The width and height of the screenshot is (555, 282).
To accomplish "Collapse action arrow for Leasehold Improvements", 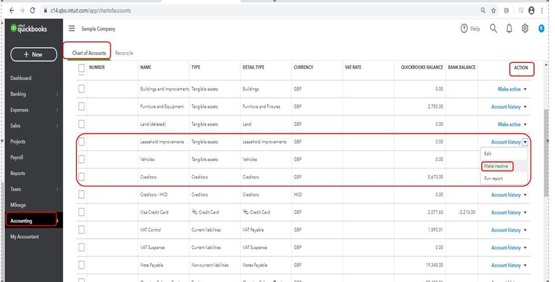I will click(525, 142).
